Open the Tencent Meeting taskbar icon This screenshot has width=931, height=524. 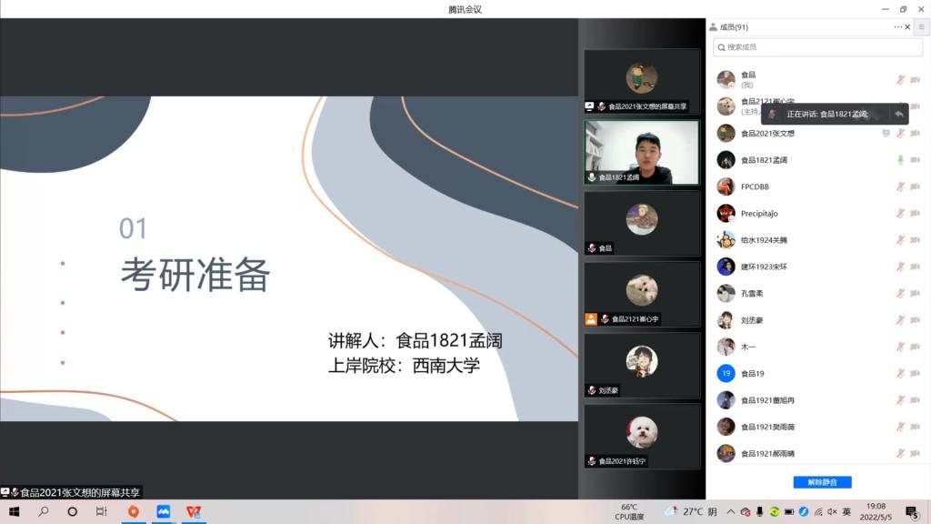164,511
